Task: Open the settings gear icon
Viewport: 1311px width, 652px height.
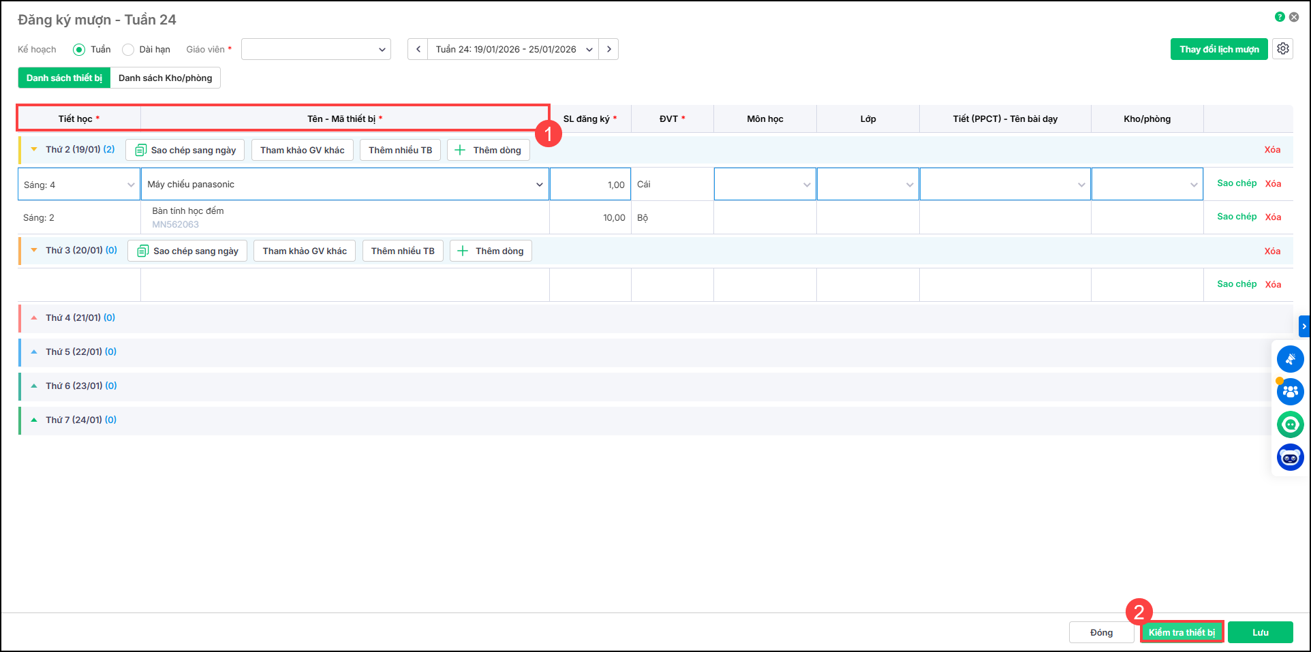Action: point(1282,49)
